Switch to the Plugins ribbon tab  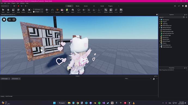point(110,6)
